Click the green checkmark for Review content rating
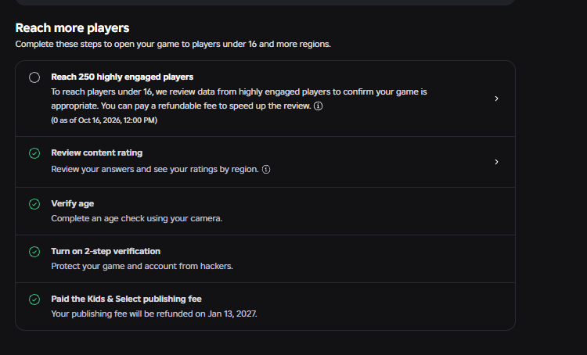The height and width of the screenshot is (355, 587). point(34,153)
